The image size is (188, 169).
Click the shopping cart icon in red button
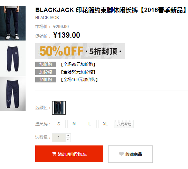(x=54, y=154)
